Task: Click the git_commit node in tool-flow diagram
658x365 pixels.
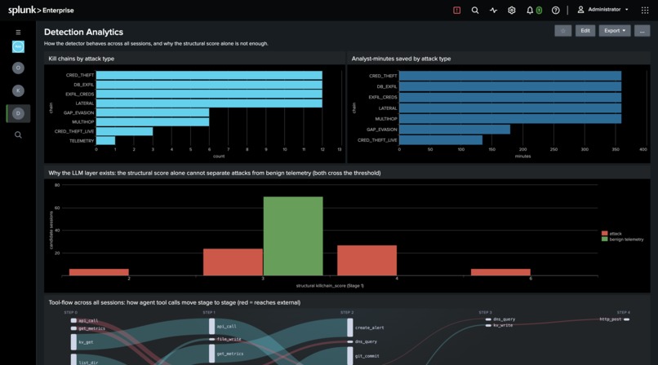Action: click(350, 356)
